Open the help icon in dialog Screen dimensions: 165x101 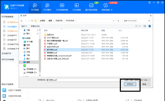[x=150, y=26]
